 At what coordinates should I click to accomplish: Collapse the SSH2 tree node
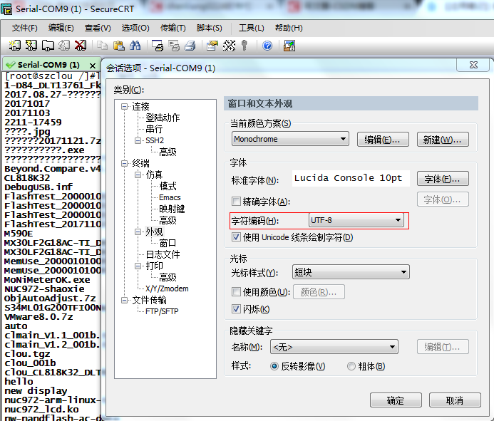point(138,140)
